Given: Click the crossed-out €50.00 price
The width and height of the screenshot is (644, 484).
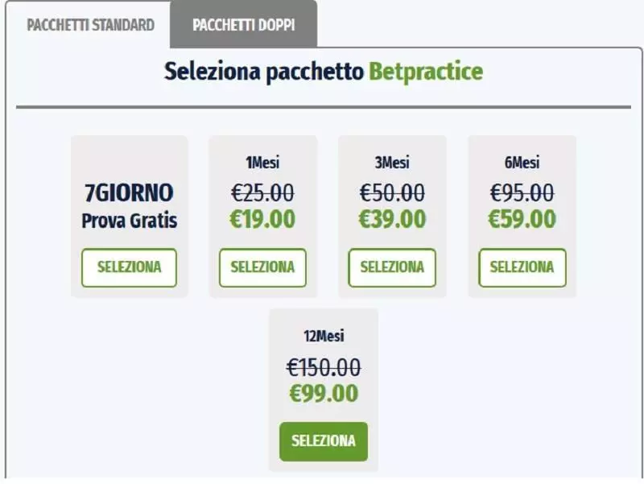Looking at the screenshot, I should tap(392, 192).
